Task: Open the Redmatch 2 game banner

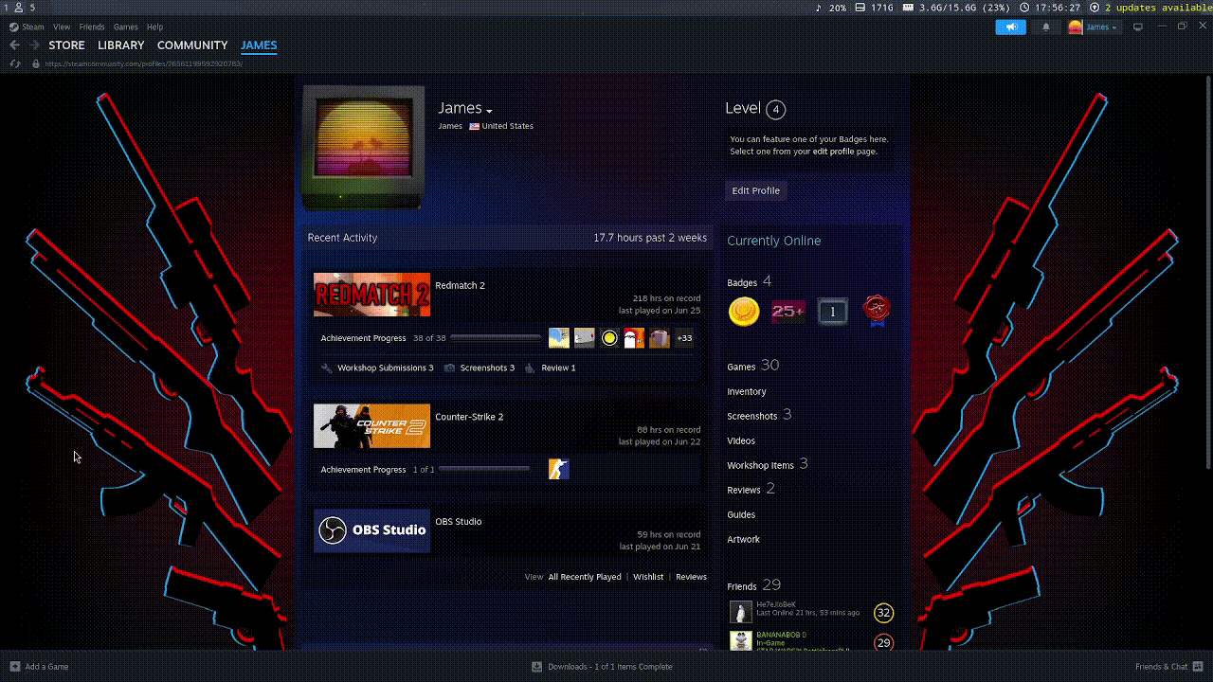Action: [x=371, y=295]
